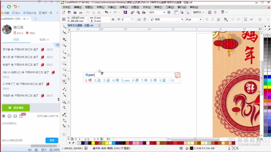Open the 位图 menu
Image resolution: width=271 pixels, height=152 pixels.
tap(135, 7)
